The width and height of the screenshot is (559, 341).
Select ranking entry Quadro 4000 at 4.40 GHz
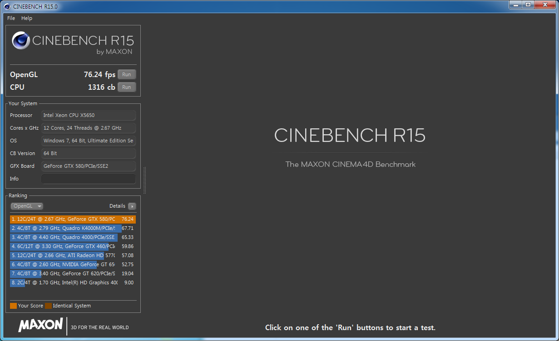(x=73, y=237)
